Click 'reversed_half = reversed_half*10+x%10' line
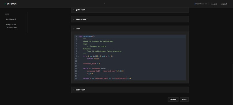Viewport: 233px width, 105px height. [x=105, y=71]
